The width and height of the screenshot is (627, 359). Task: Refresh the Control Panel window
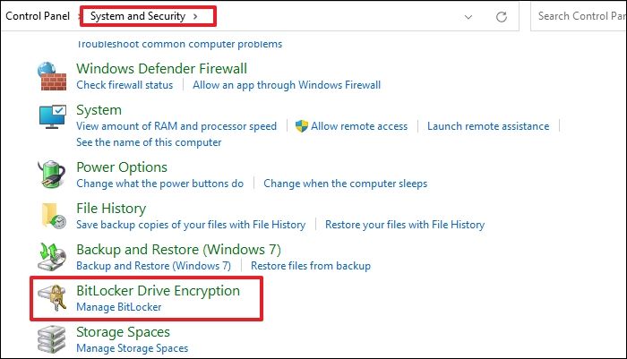502,16
